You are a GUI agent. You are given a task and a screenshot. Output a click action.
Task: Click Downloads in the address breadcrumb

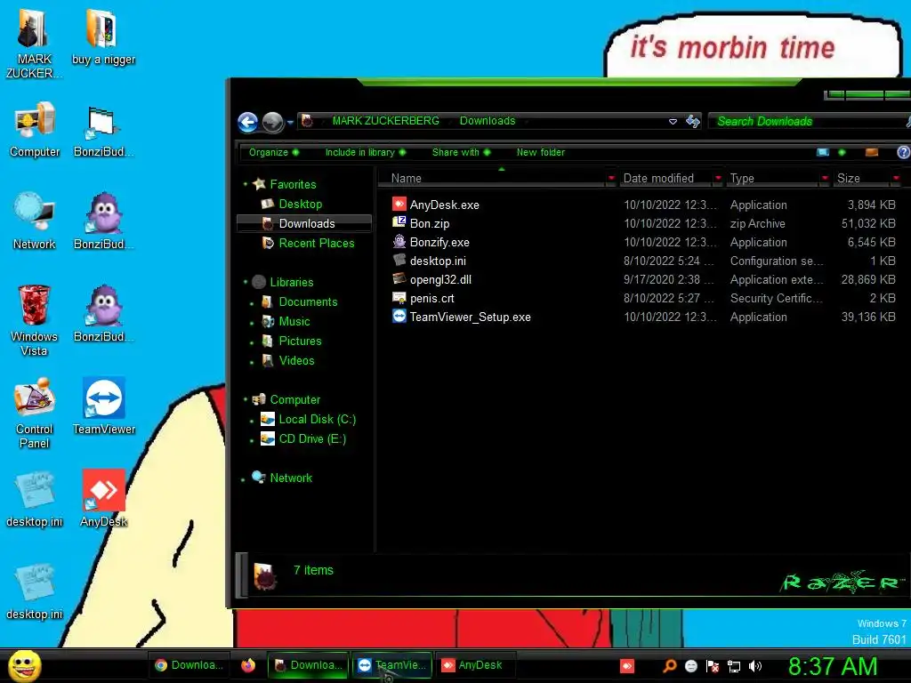point(488,121)
